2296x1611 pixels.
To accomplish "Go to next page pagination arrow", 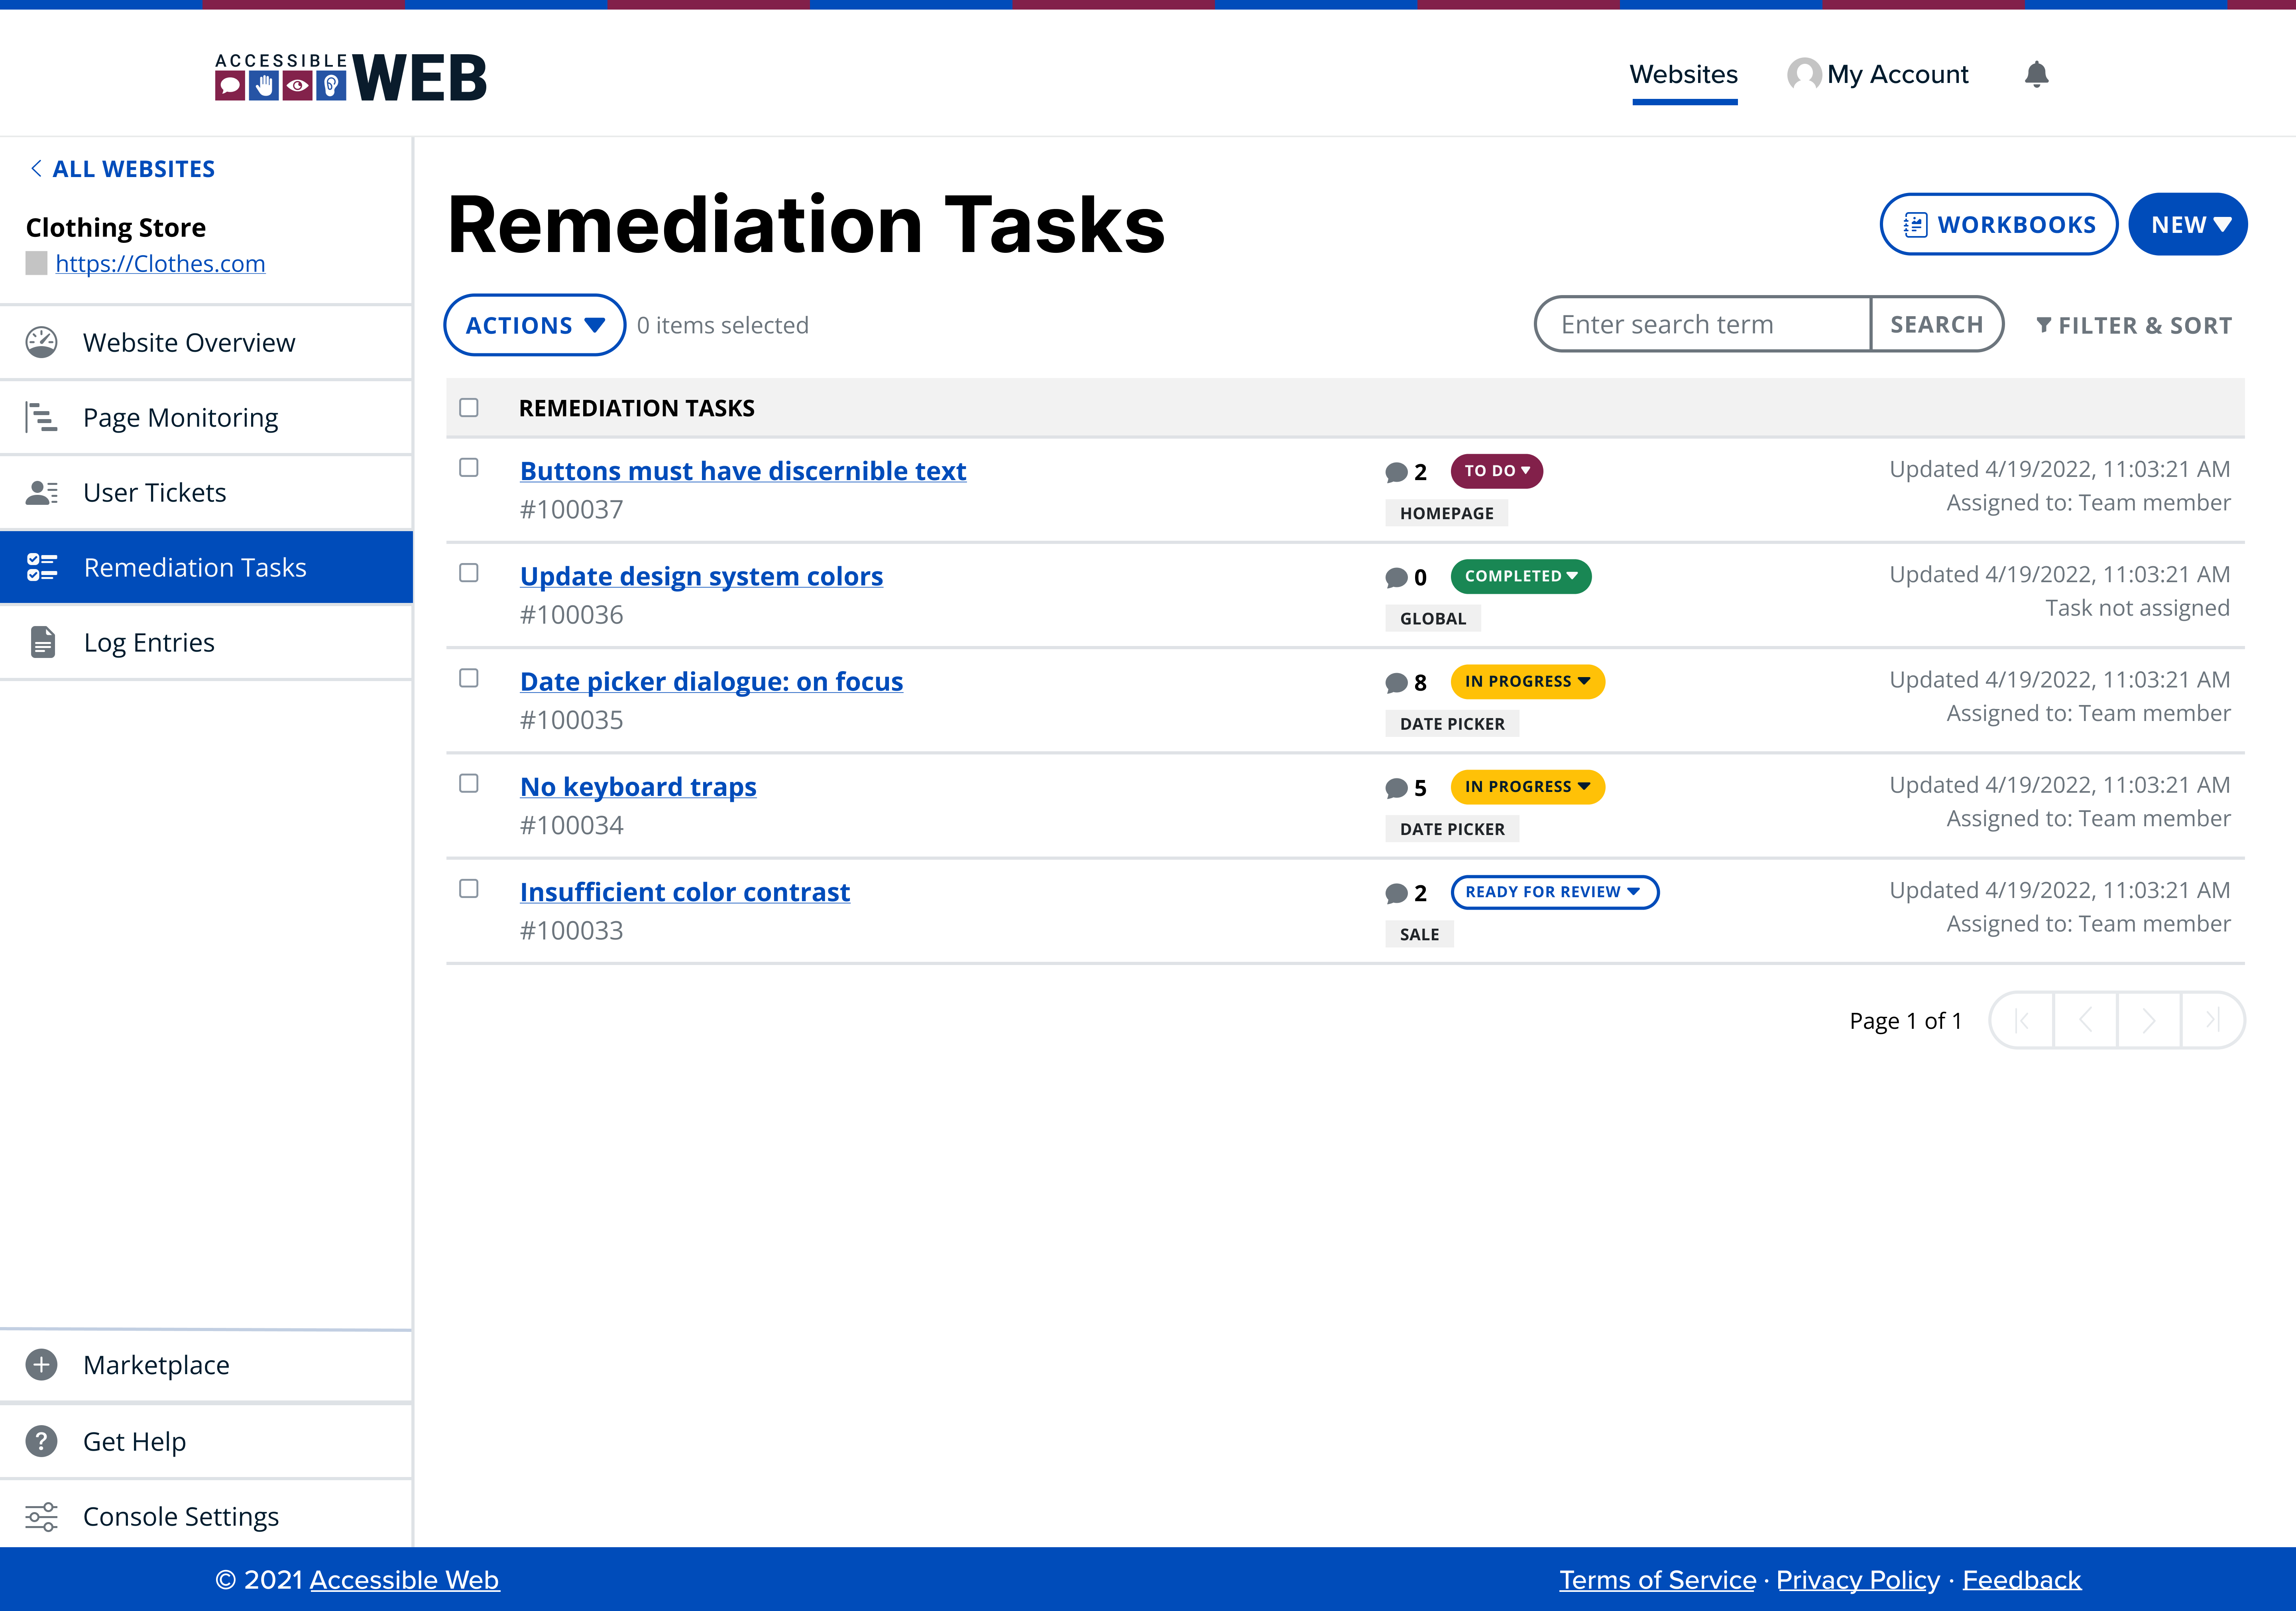I will [x=2149, y=1021].
